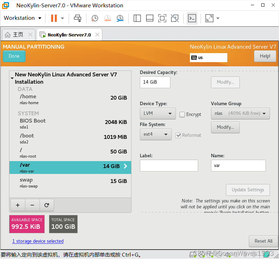The height and width of the screenshot is (259, 279).
Task: Minimize the VMware Workstation window
Action: point(252,5)
